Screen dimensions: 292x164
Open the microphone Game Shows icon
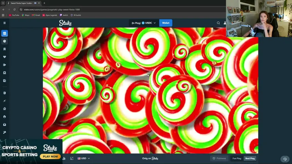point(4,132)
